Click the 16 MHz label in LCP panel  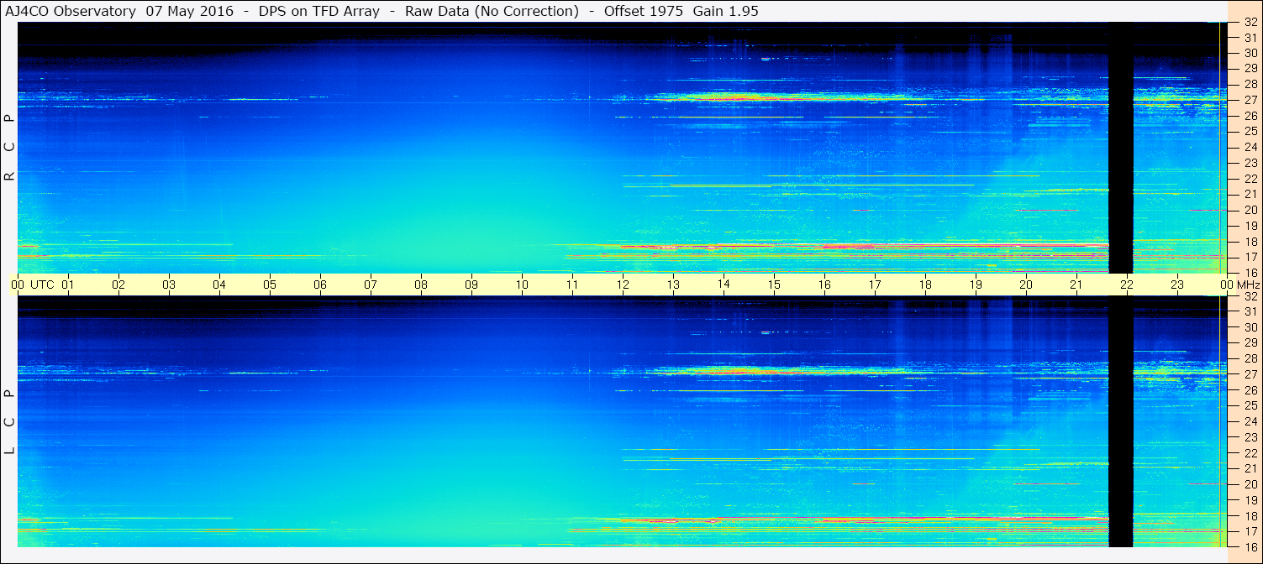[1250, 546]
